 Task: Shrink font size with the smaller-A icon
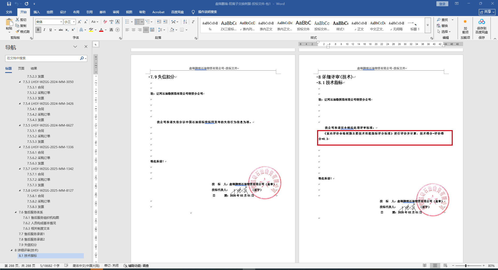(x=86, y=22)
